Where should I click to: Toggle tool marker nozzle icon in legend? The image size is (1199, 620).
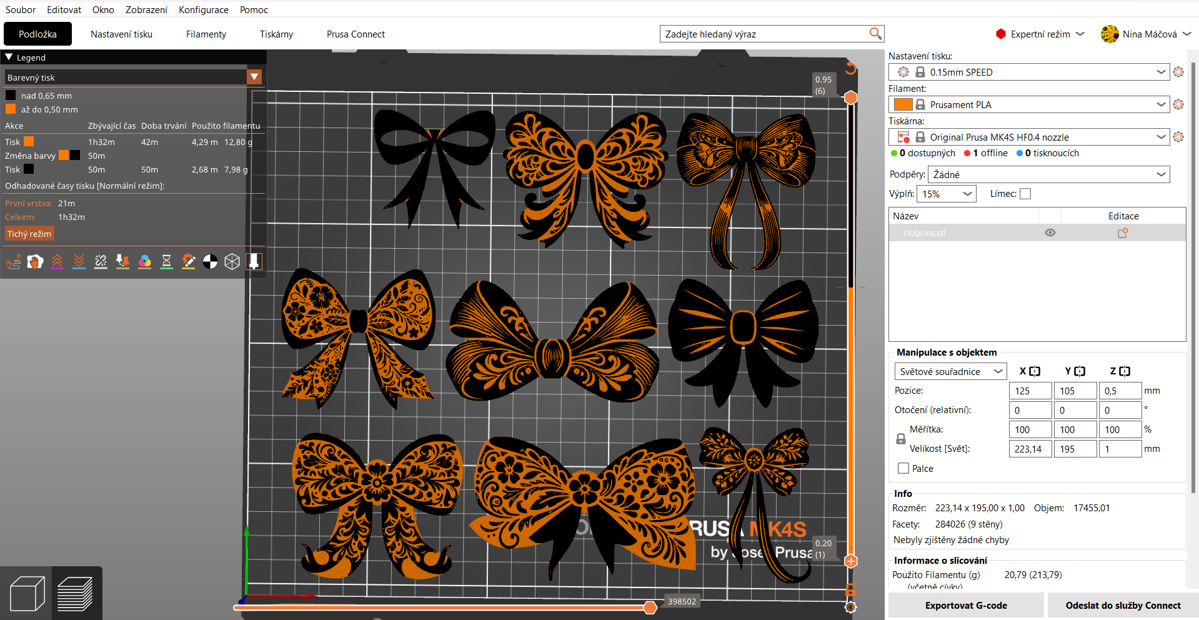point(254,262)
